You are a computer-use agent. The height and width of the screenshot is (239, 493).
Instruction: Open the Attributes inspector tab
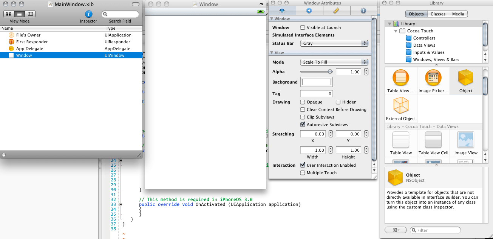(282, 11)
